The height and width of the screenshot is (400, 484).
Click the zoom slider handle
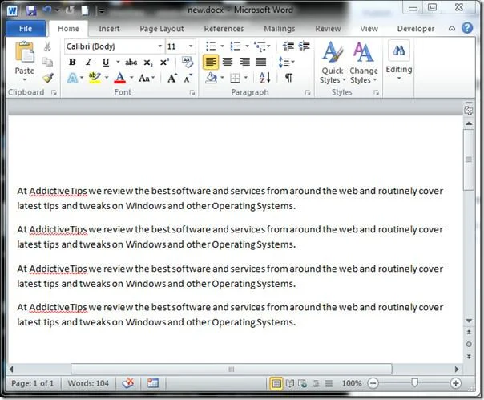point(414,383)
